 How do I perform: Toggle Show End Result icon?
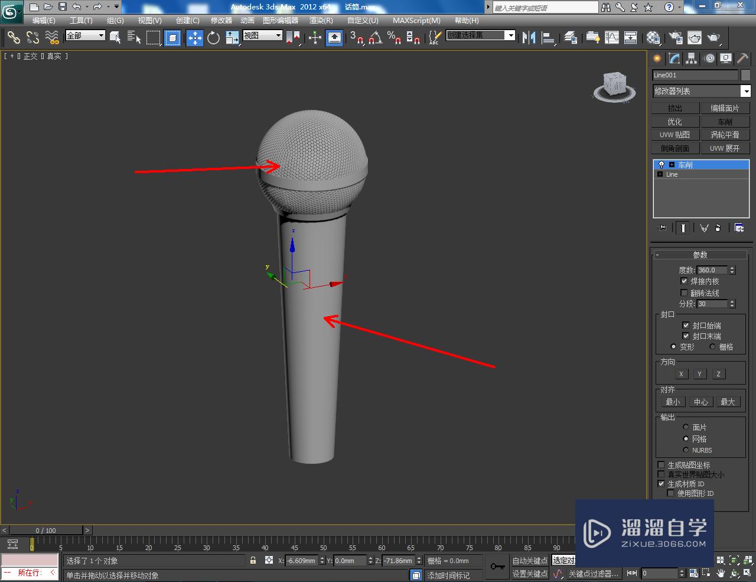683,227
